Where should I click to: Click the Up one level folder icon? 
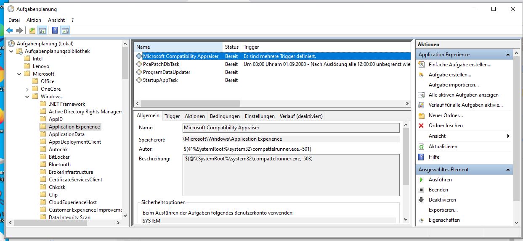[32, 30]
